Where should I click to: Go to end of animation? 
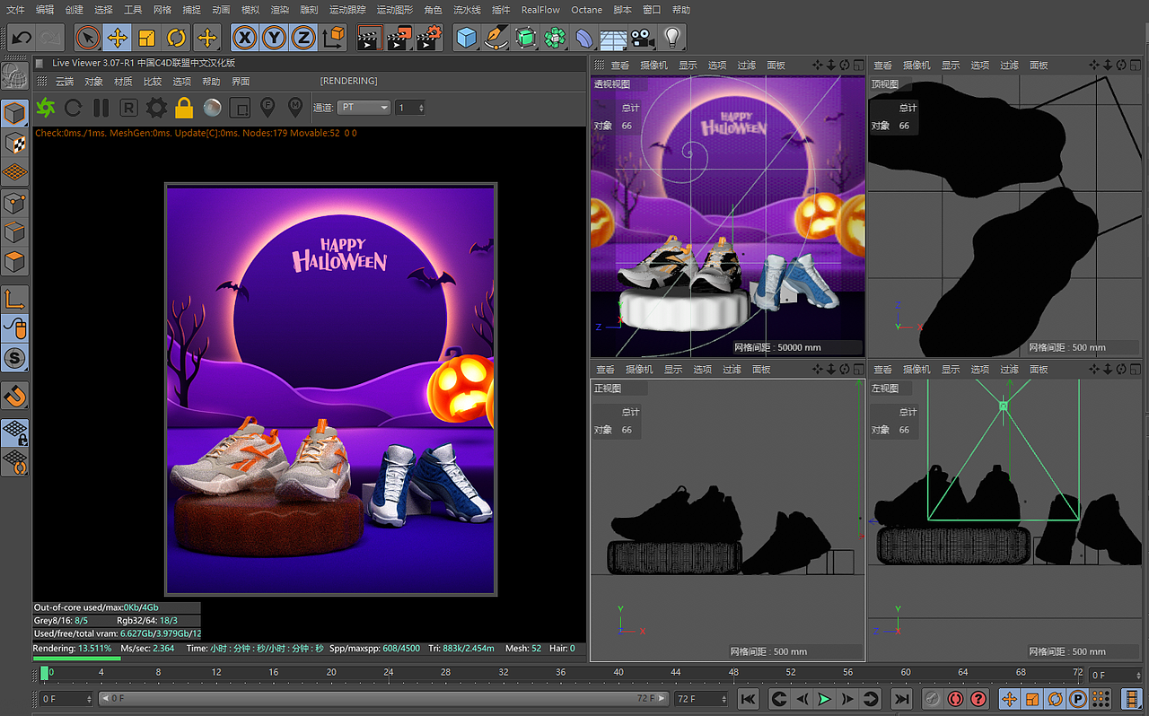tap(902, 699)
